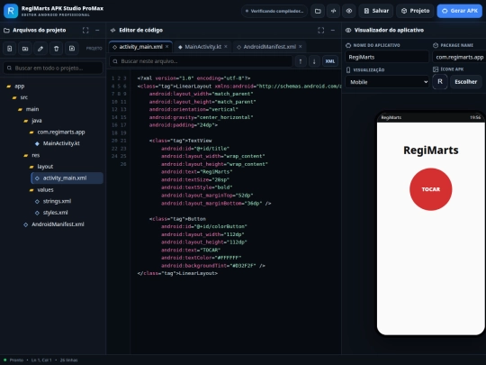Toggle the eye preview icon in header
This screenshot has width=486, height=365.
349,11
